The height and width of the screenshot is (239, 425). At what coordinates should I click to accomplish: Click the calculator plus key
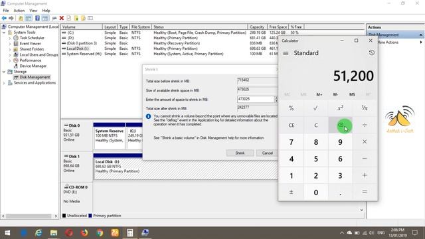(x=365, y=175)
